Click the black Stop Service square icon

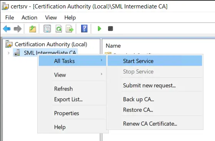coord(110,29)
